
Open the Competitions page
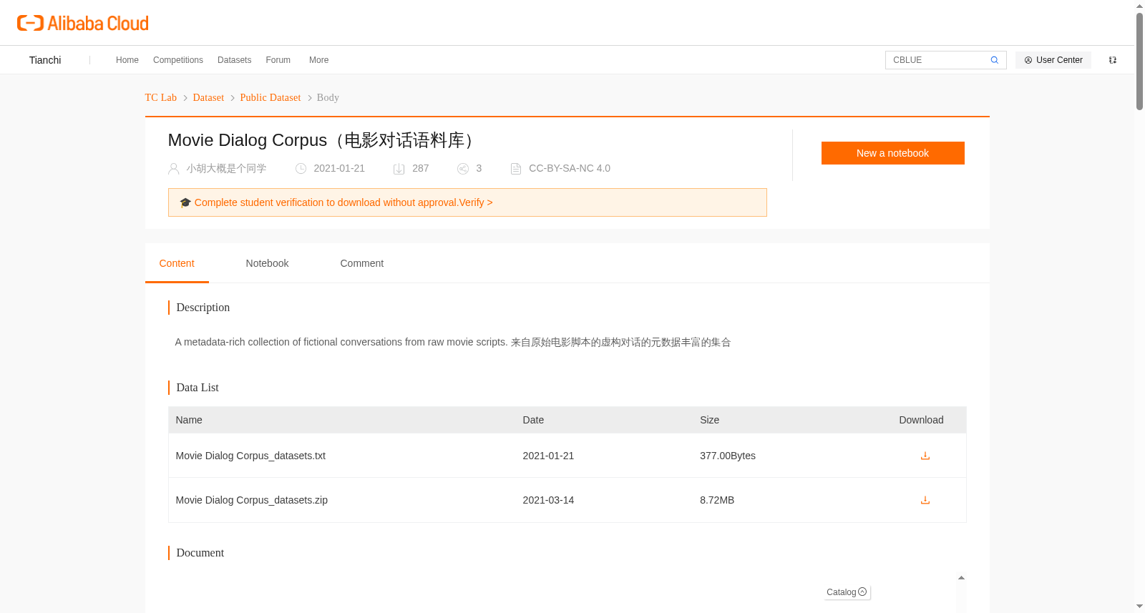pyautogui.click(x=178, y=60)
